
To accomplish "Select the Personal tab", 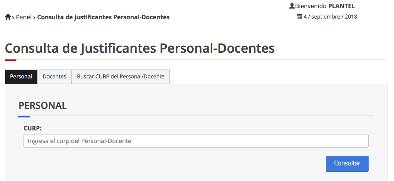I will (x=21, y=77).
